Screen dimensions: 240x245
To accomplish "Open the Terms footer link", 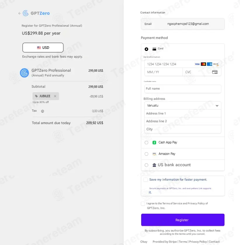I will pos(183,242).
